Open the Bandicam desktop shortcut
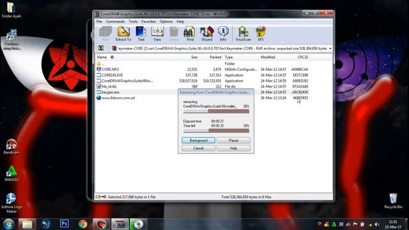 point(12,146)
